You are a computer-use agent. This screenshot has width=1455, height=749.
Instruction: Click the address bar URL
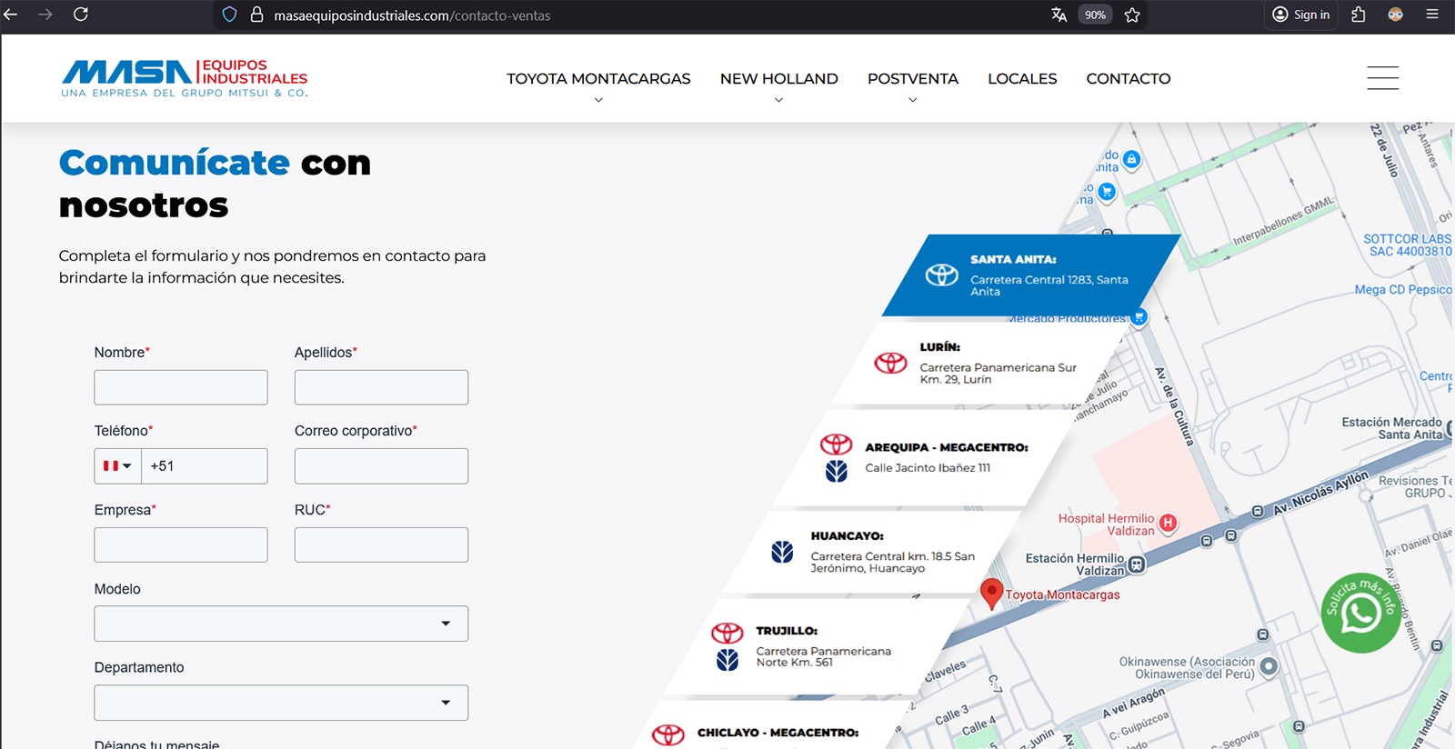[412, 15]
